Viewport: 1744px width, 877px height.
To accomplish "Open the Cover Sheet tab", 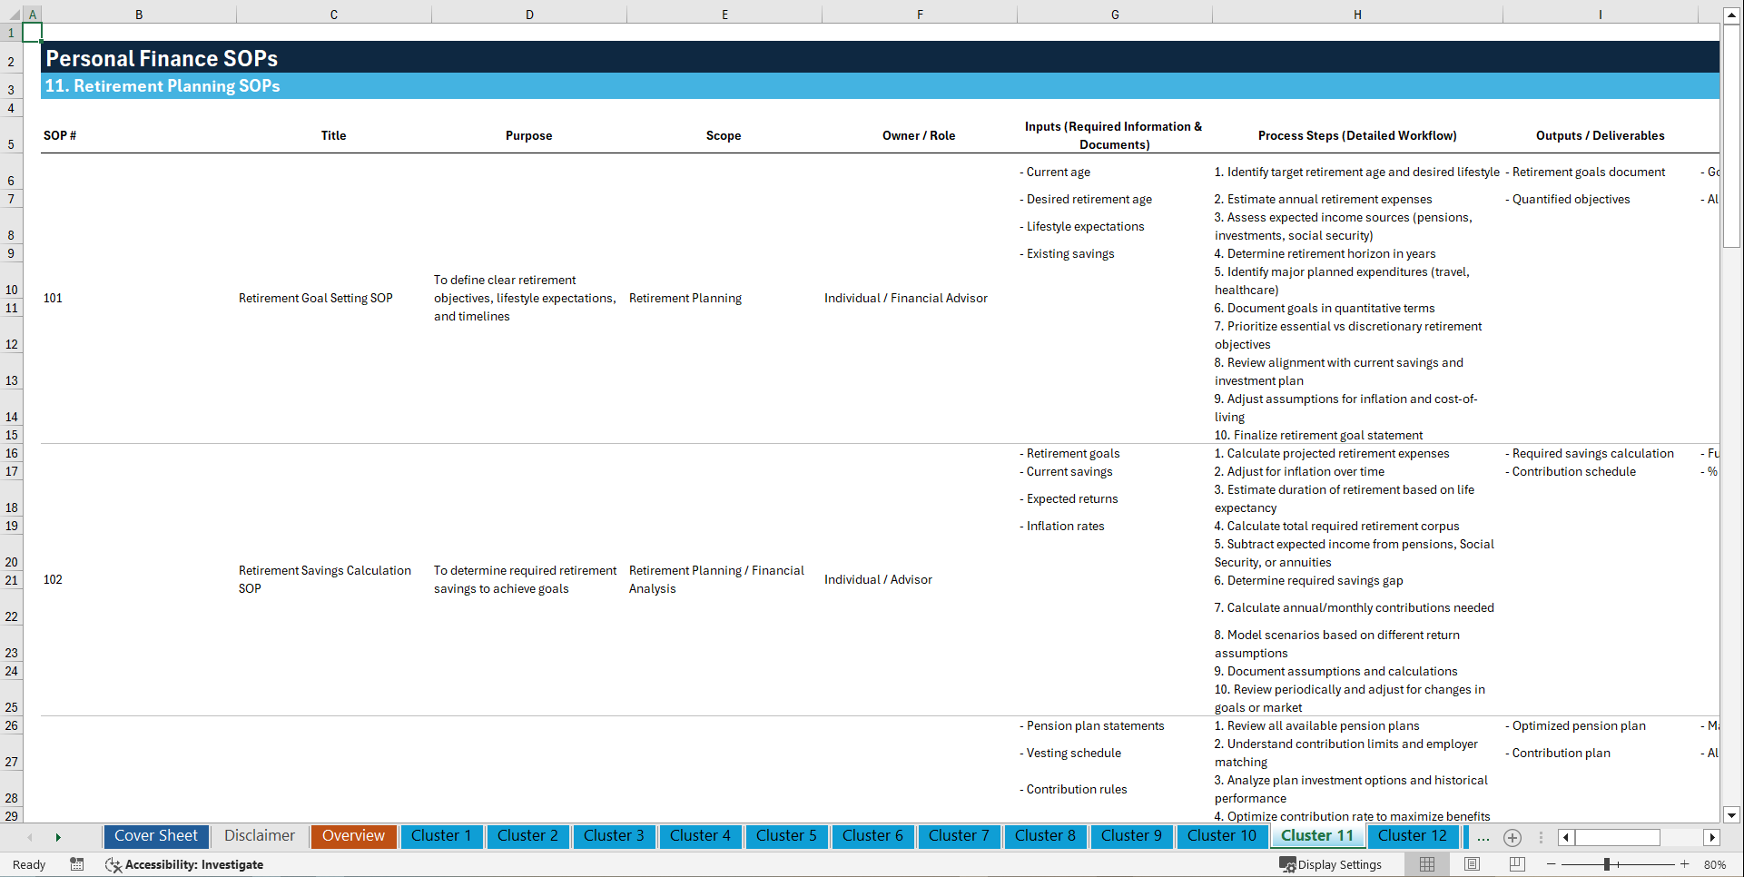I will [x=155, y=836].
